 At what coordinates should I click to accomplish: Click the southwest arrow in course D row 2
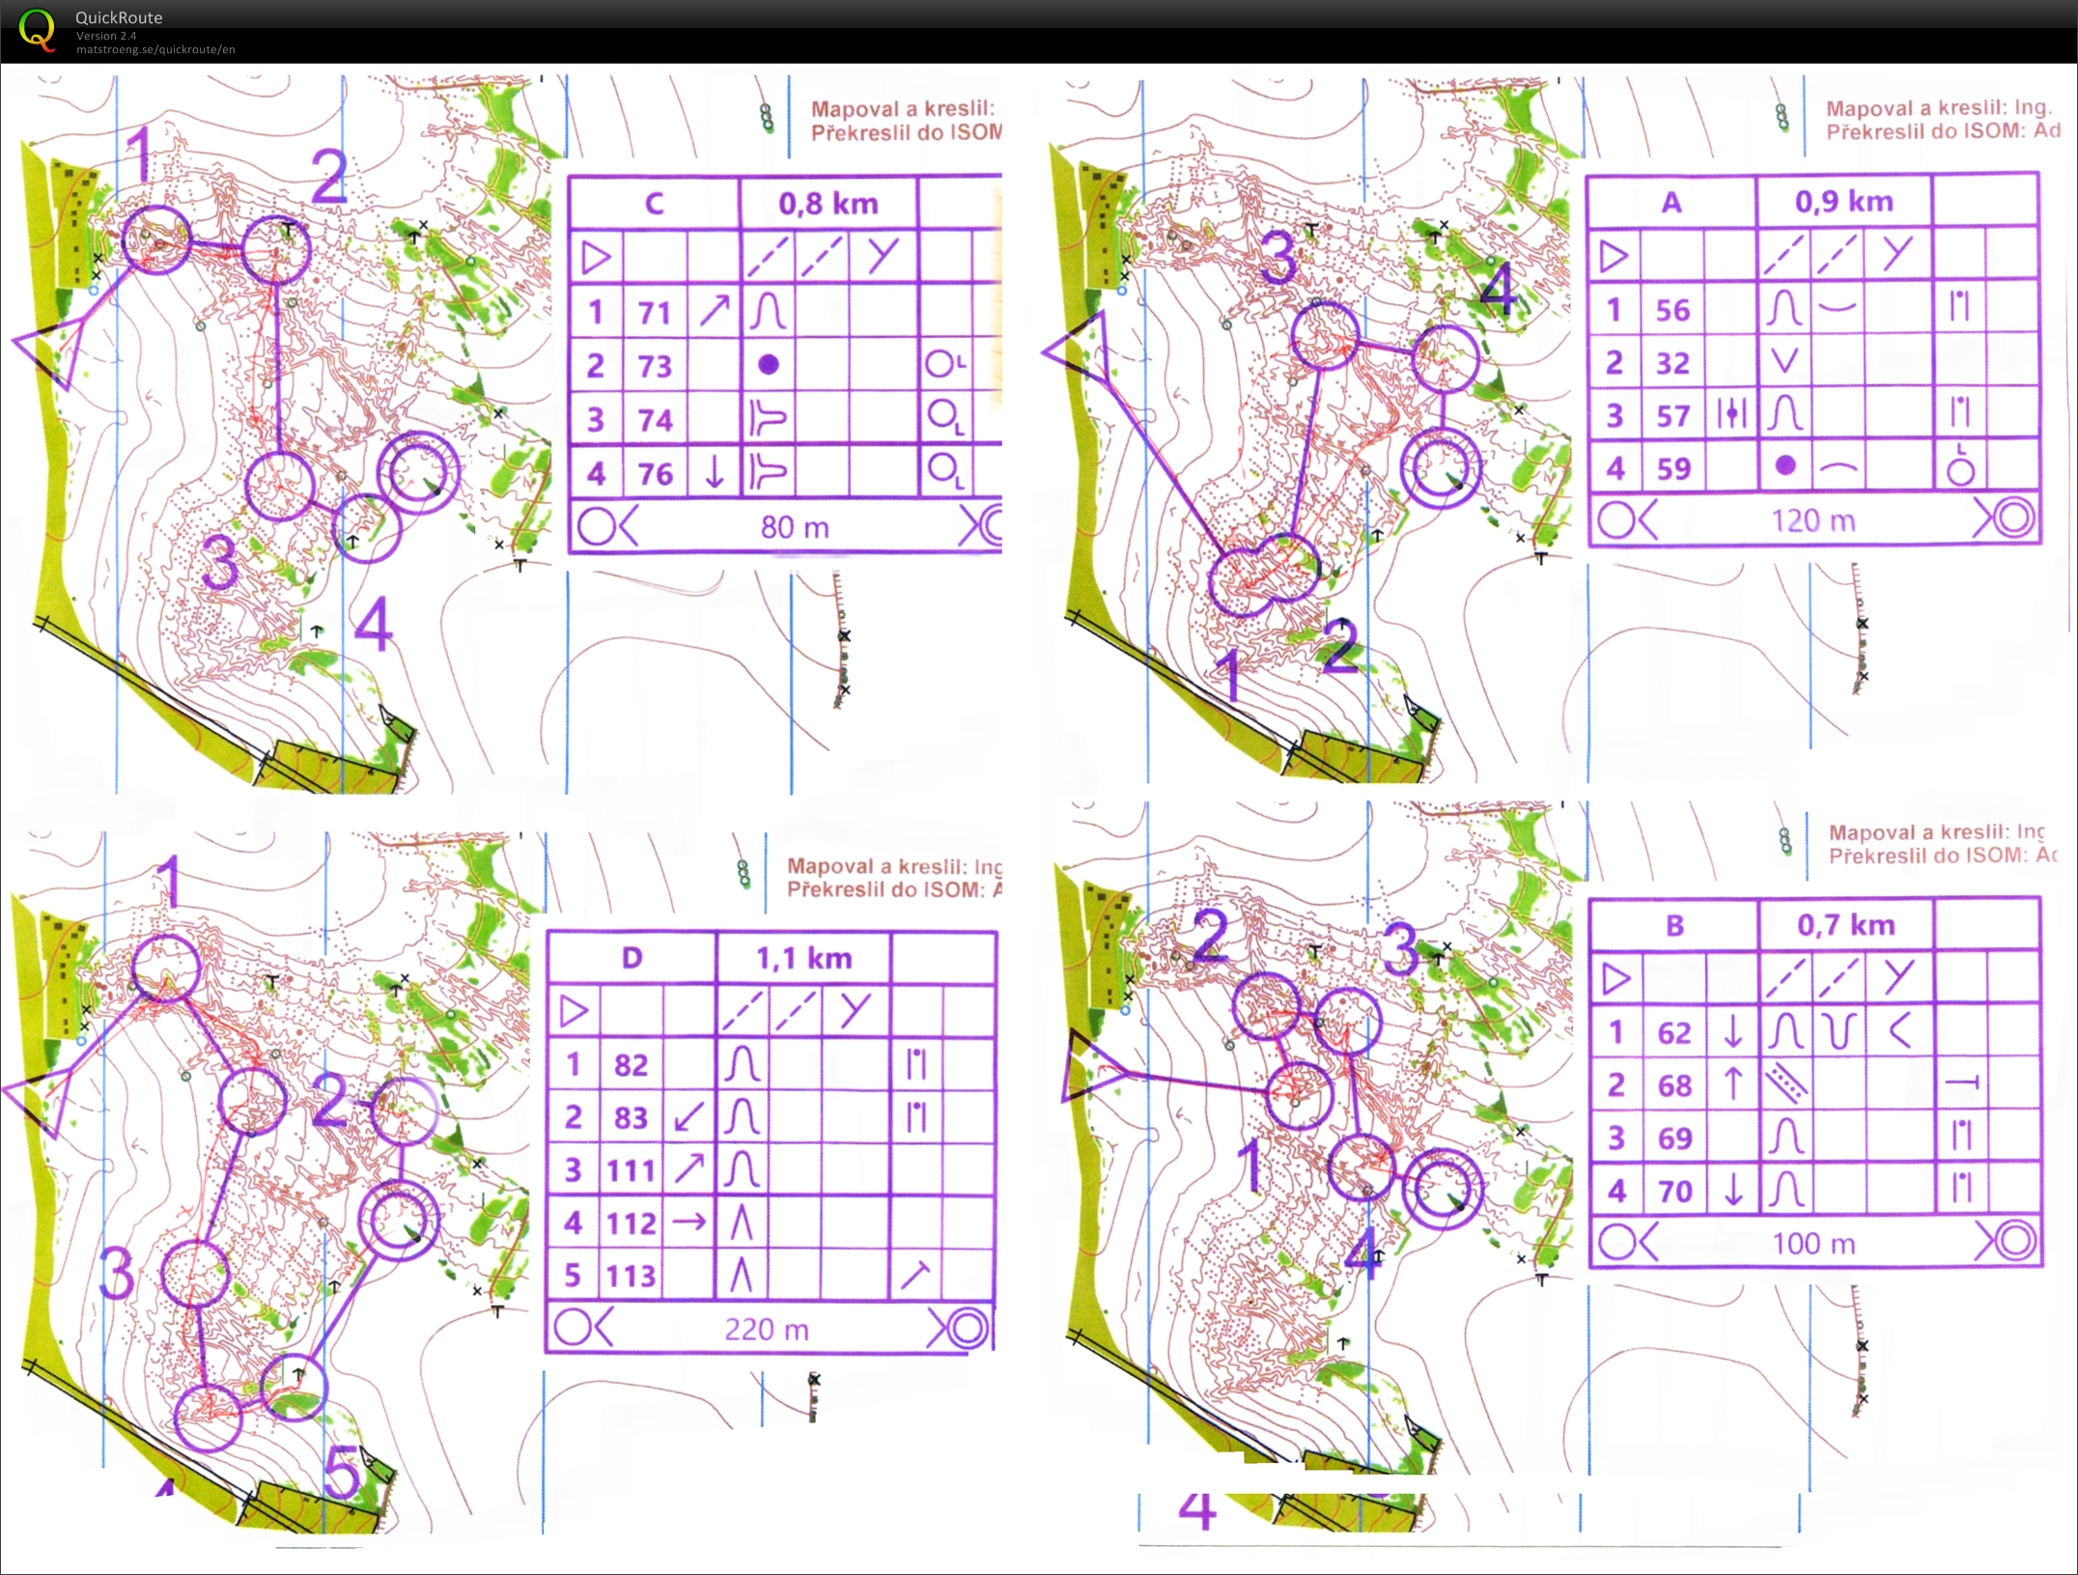pyautogui.click(x=688, y=1117)
